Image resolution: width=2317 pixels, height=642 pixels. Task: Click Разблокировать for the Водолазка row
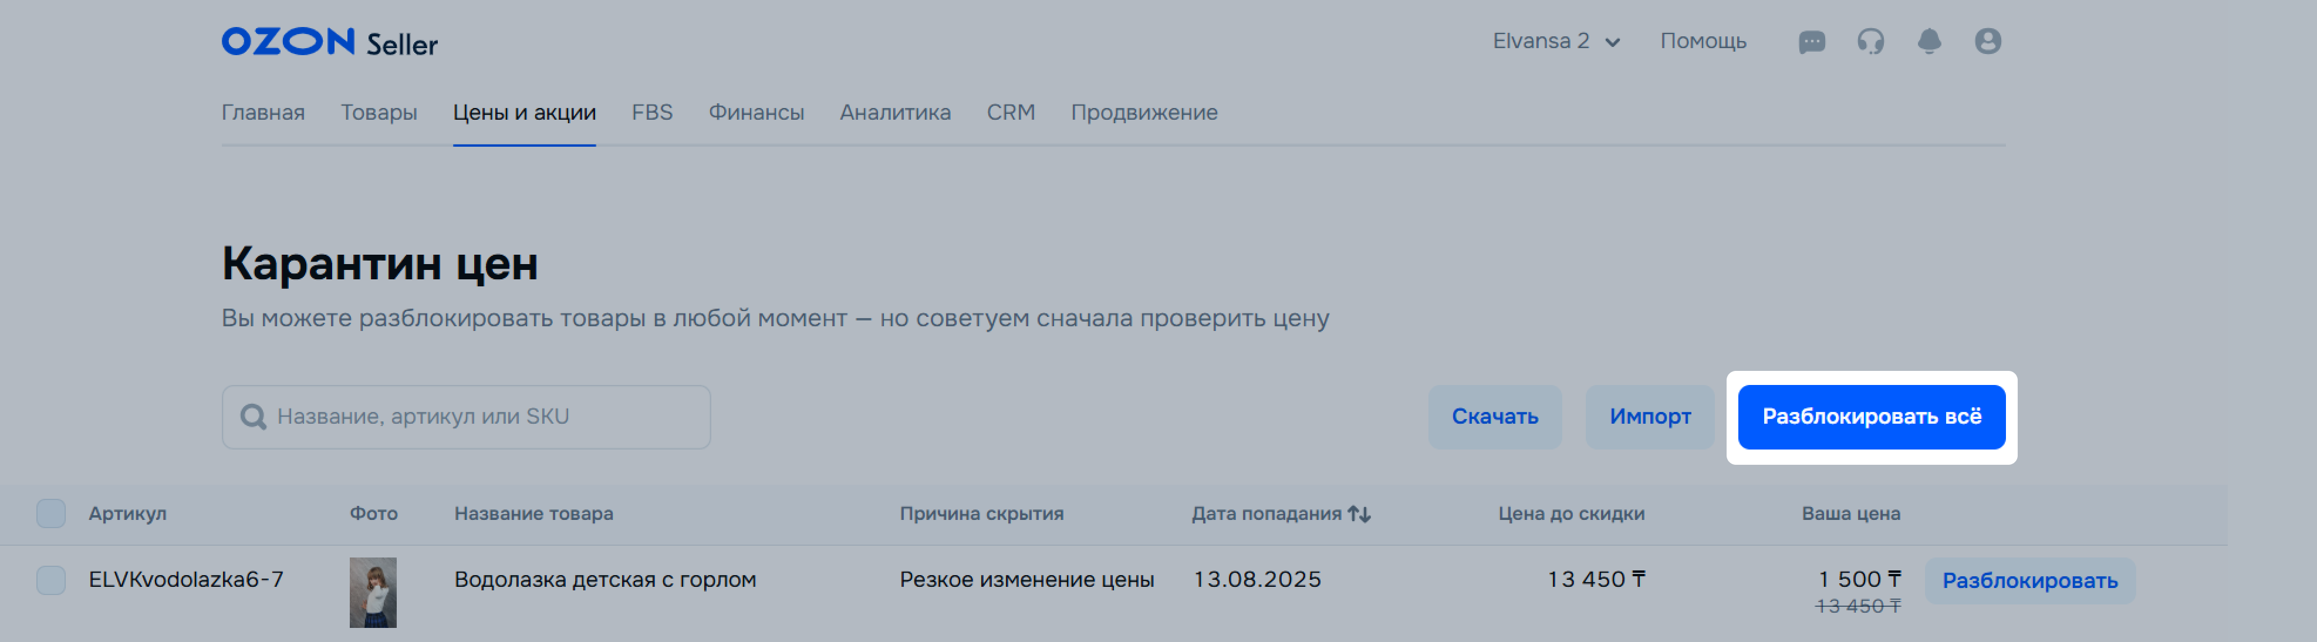pos(2030,581)
